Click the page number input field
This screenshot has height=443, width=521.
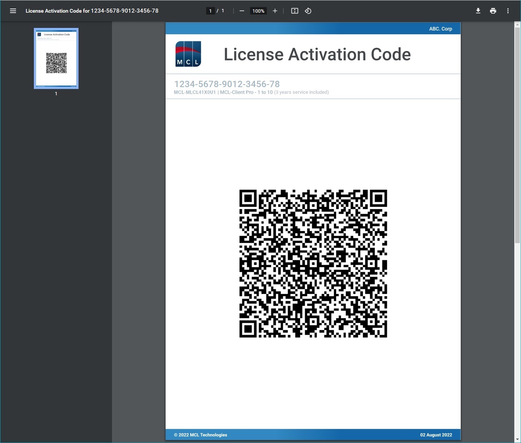click(210, 11)
